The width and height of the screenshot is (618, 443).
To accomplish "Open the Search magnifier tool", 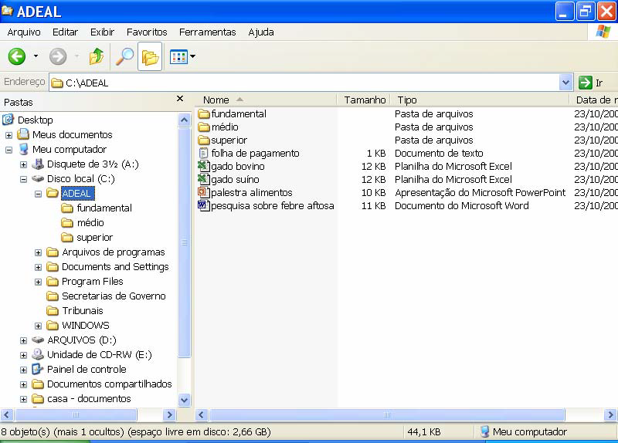I will click(x=124, y=56).
